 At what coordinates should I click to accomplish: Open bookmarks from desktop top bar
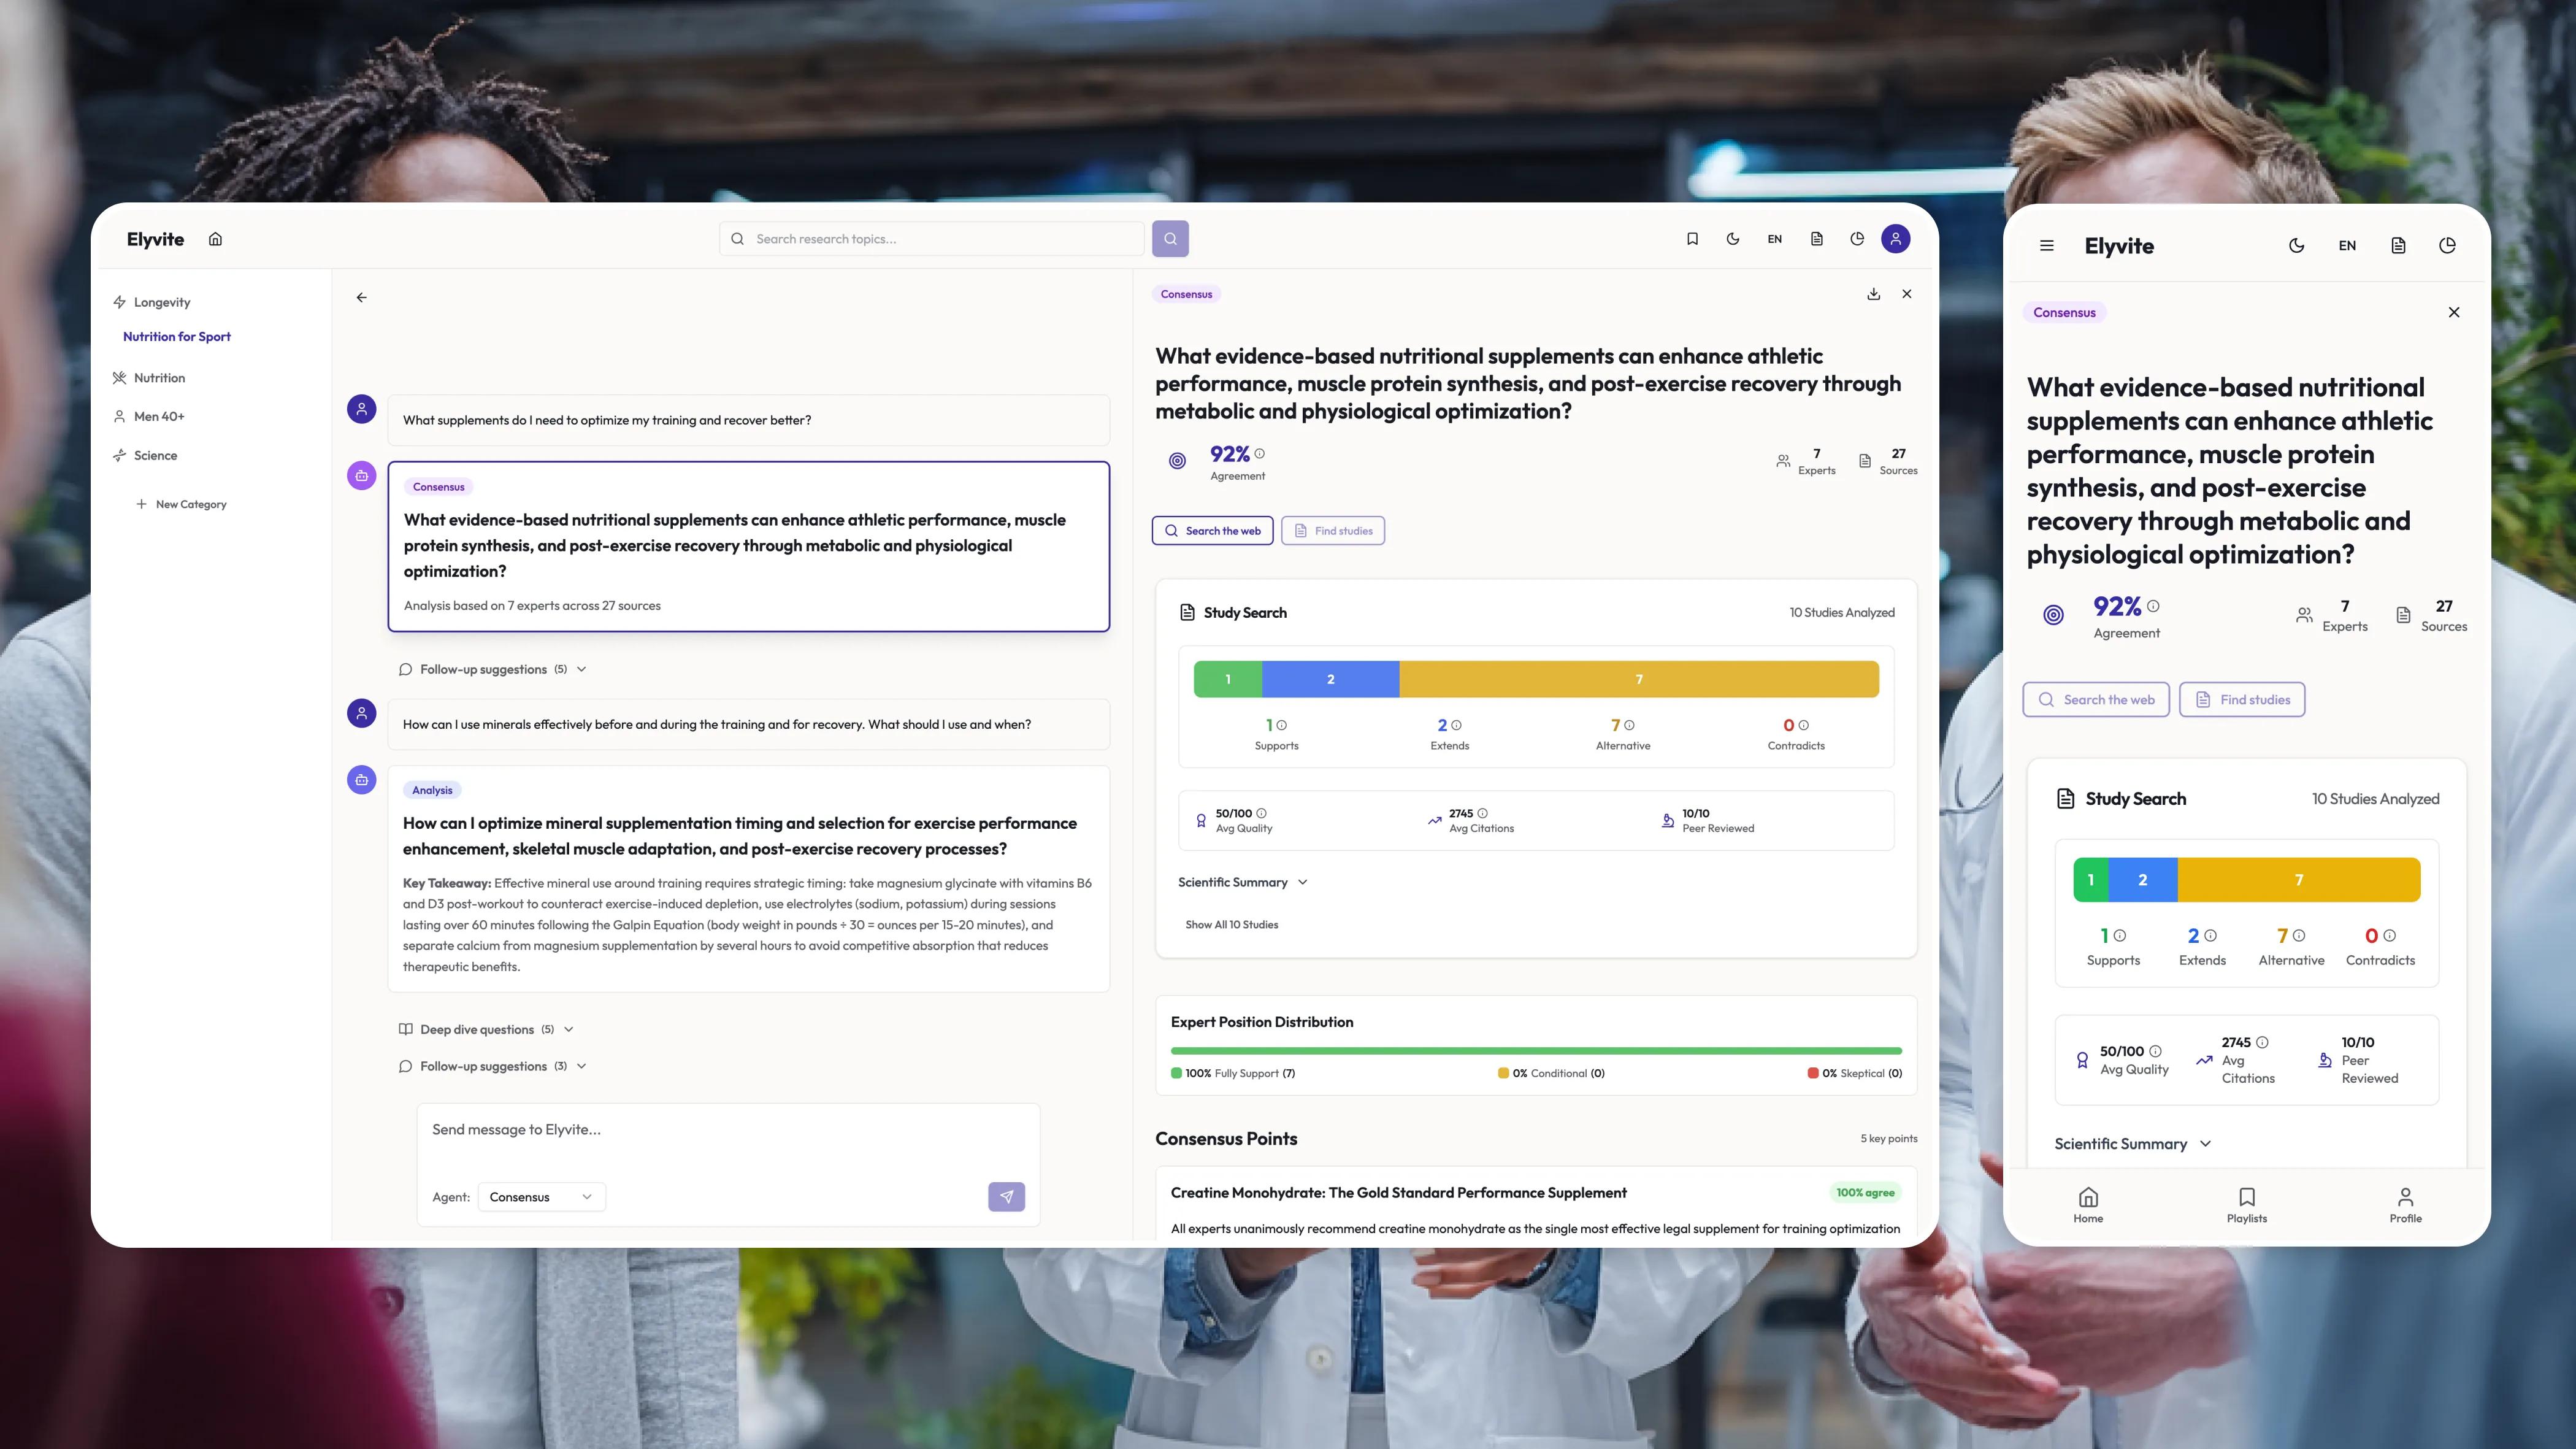pos(1692,239)
